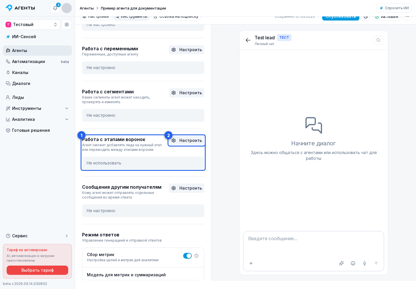The height and width of the screenshot is (289, 416).
Task: Click Не настроено under Сообщения другим получателям
Action: click(143, 211)
